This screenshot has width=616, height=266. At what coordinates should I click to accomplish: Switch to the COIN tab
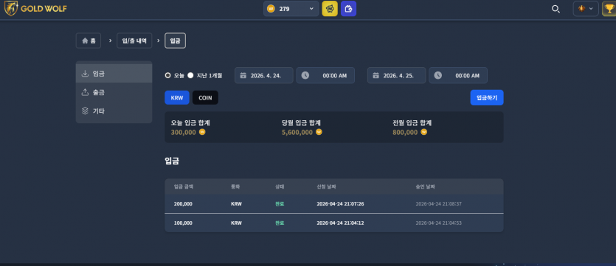(205, 98)
